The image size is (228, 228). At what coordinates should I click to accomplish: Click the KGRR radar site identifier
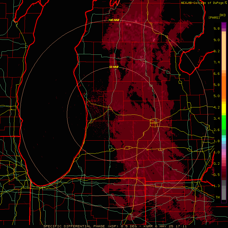(148, 226)
